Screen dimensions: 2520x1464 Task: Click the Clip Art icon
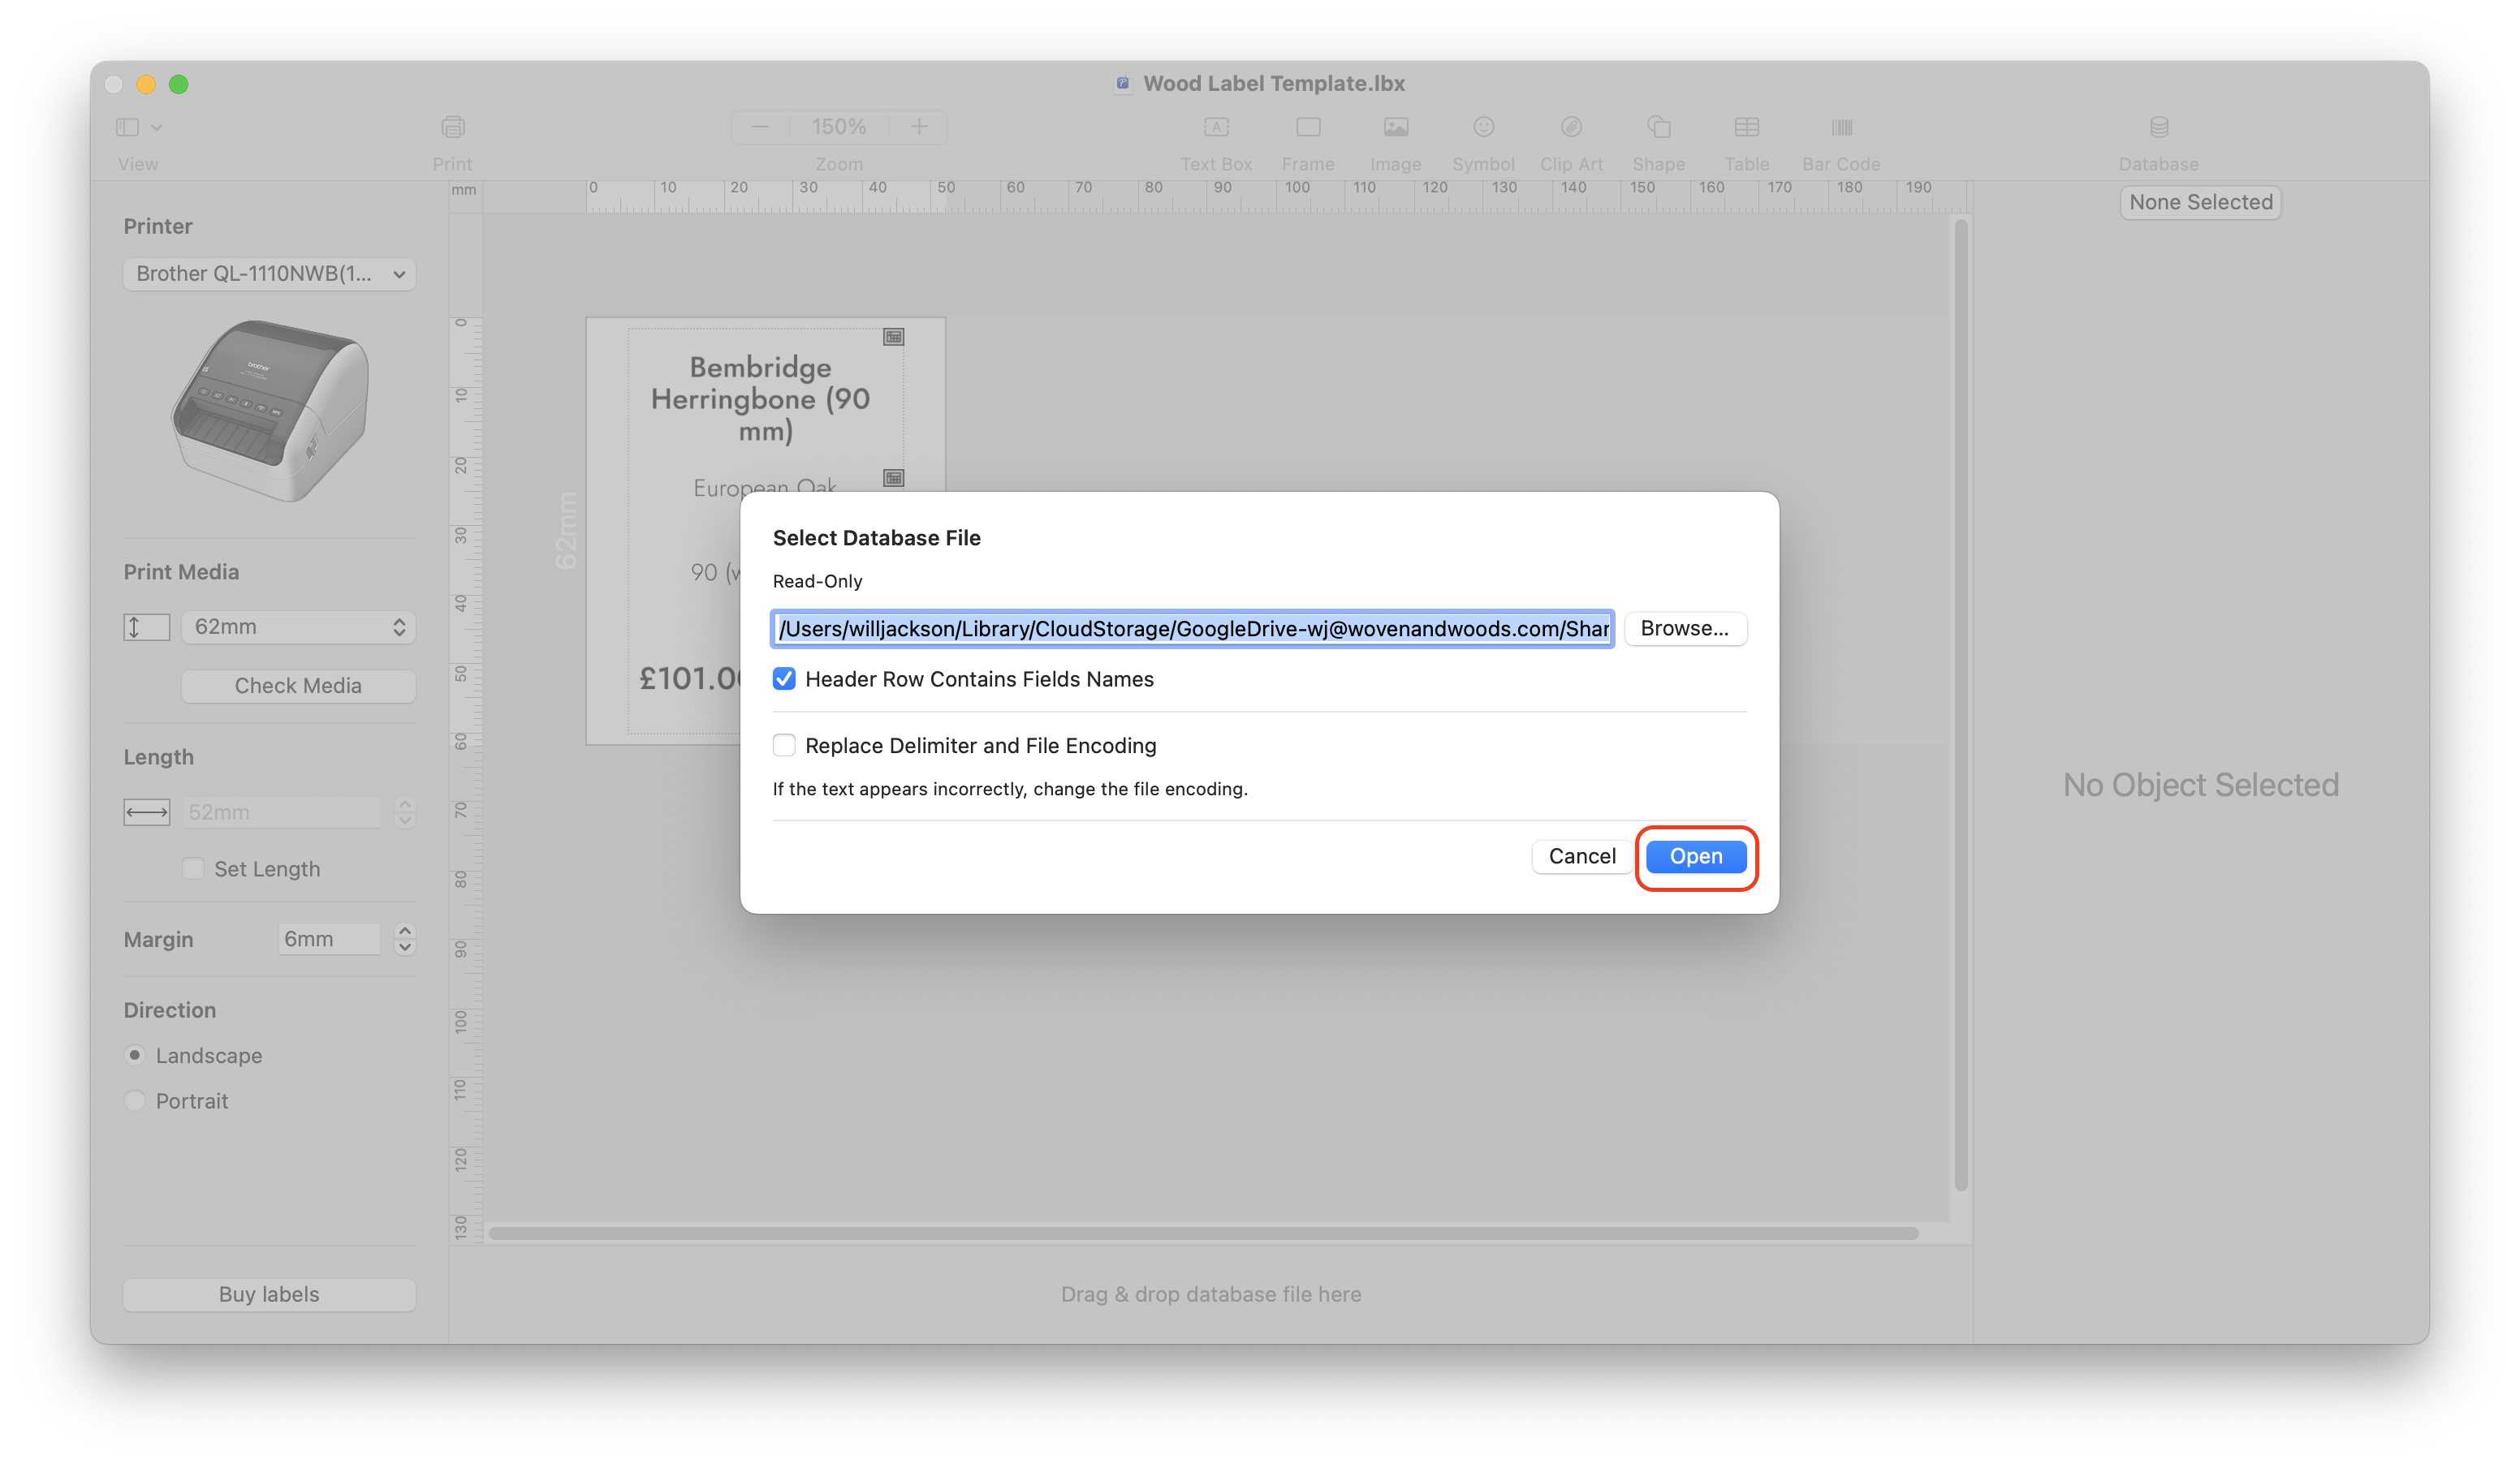pyautogui.click(x=1570, y=127)
